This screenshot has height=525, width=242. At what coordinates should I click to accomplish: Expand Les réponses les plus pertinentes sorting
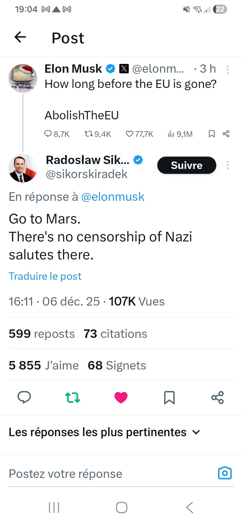104,432
